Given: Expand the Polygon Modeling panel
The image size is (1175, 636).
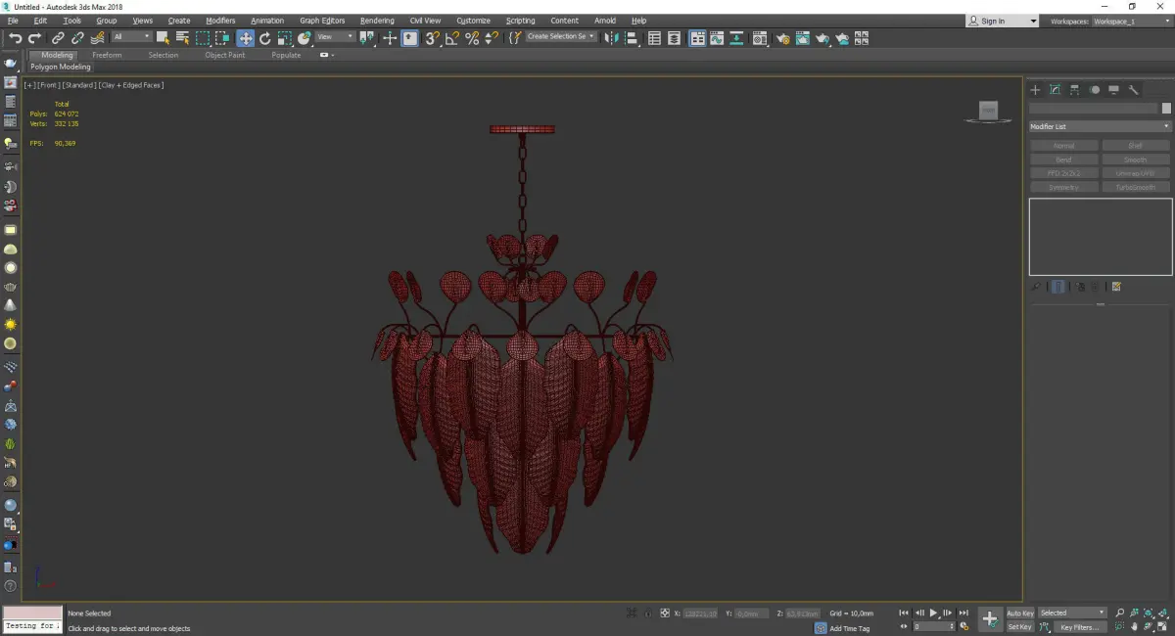Looking at the screenshot, I should [x=60, y=68].
